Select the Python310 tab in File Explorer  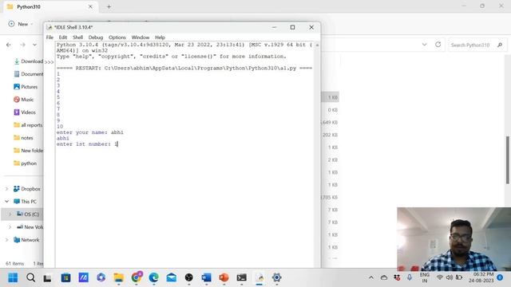point(50,7)
